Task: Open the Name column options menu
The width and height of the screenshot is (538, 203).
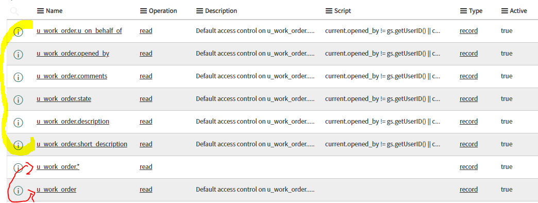Action: click(41, 11)
